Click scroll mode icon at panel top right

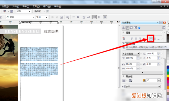[x=164, y=28]
